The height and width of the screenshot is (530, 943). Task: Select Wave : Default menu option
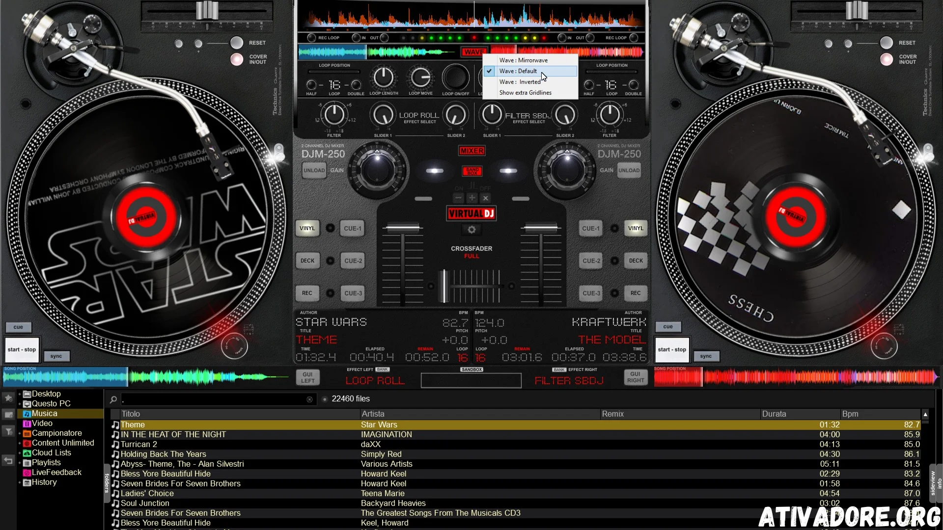click(x=530, y=71)
